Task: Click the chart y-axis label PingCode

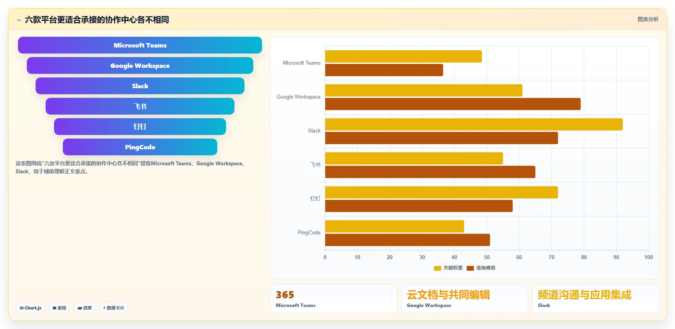Action: 309,232
